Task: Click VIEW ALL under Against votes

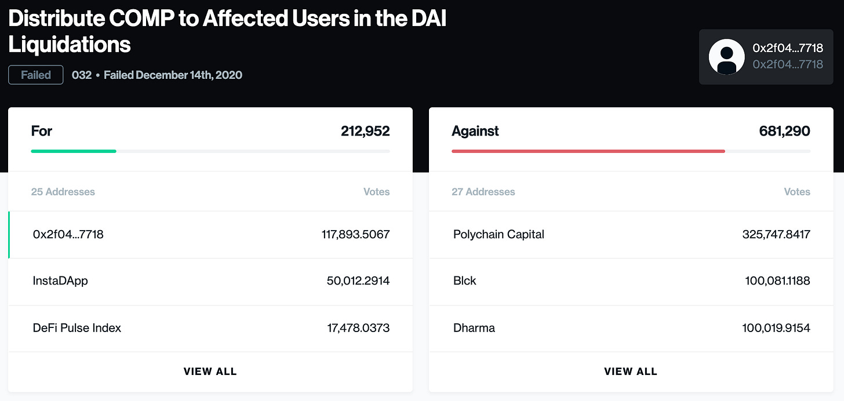Action: pos(631,371)
